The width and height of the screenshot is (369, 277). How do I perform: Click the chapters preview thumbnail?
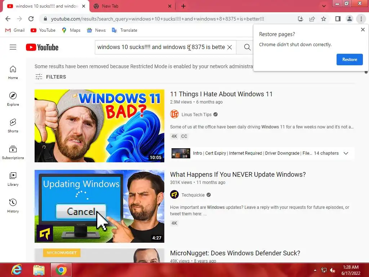(x=181, y=153)
